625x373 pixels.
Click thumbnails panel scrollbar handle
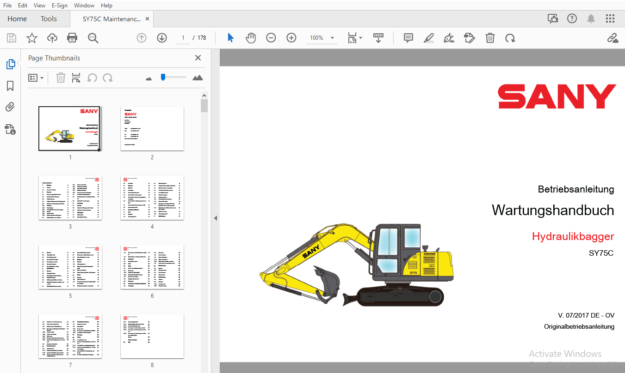coord(204,106)
